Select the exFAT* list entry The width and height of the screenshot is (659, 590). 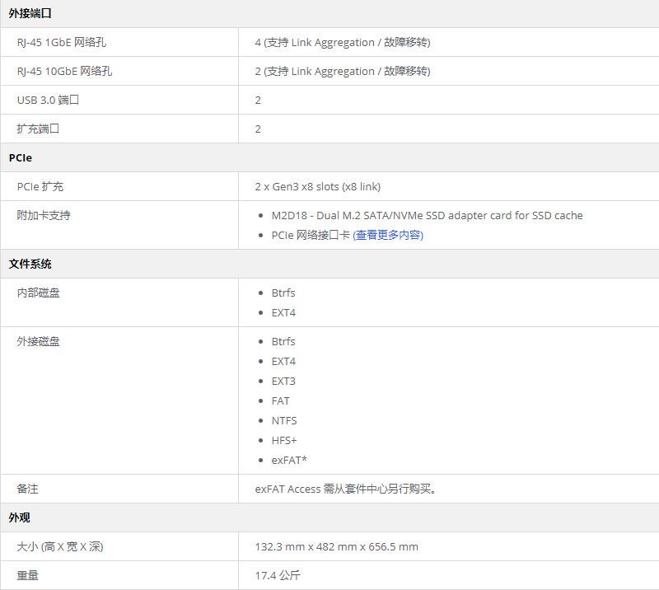[289, 460]
